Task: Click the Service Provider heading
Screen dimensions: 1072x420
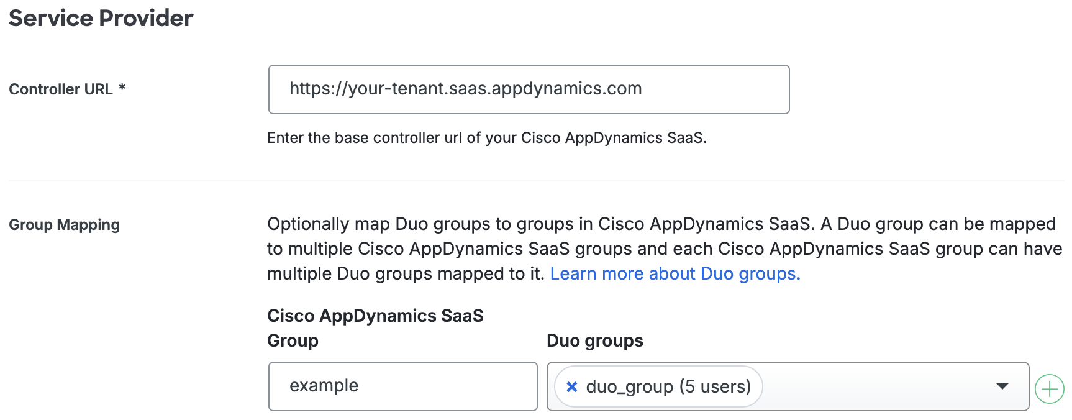Action: (x=101, y=18)
